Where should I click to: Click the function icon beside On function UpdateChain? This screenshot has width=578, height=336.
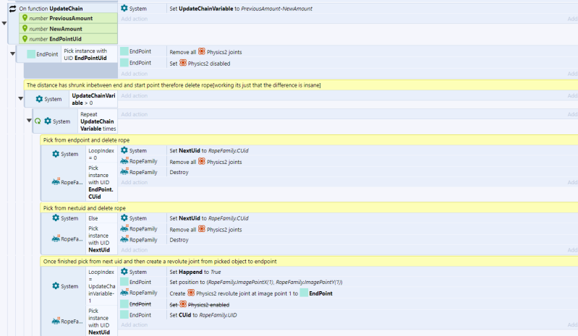pos(12,9)
